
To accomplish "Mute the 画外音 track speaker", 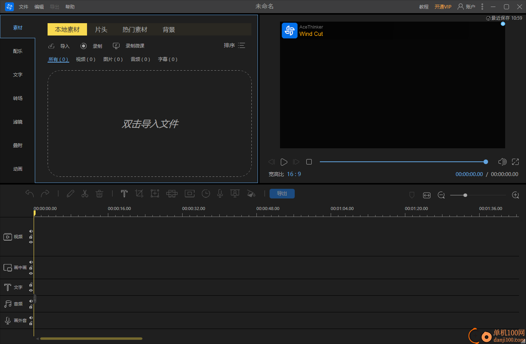I will (31, 318).
